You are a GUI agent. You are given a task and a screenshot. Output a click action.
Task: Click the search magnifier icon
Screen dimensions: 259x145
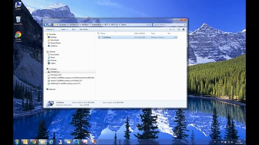[x=185, y=25]
